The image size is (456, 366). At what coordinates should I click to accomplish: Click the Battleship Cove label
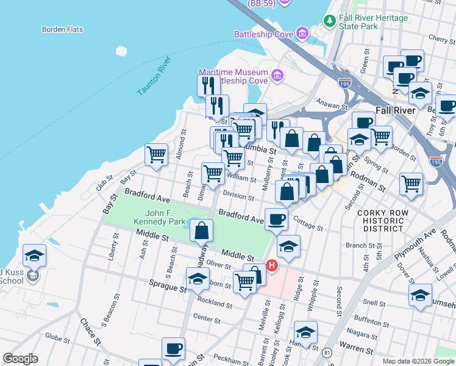(x=264, y=34)
